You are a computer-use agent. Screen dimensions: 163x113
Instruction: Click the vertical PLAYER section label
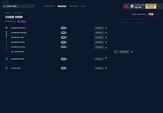click(x=7, y=34)
